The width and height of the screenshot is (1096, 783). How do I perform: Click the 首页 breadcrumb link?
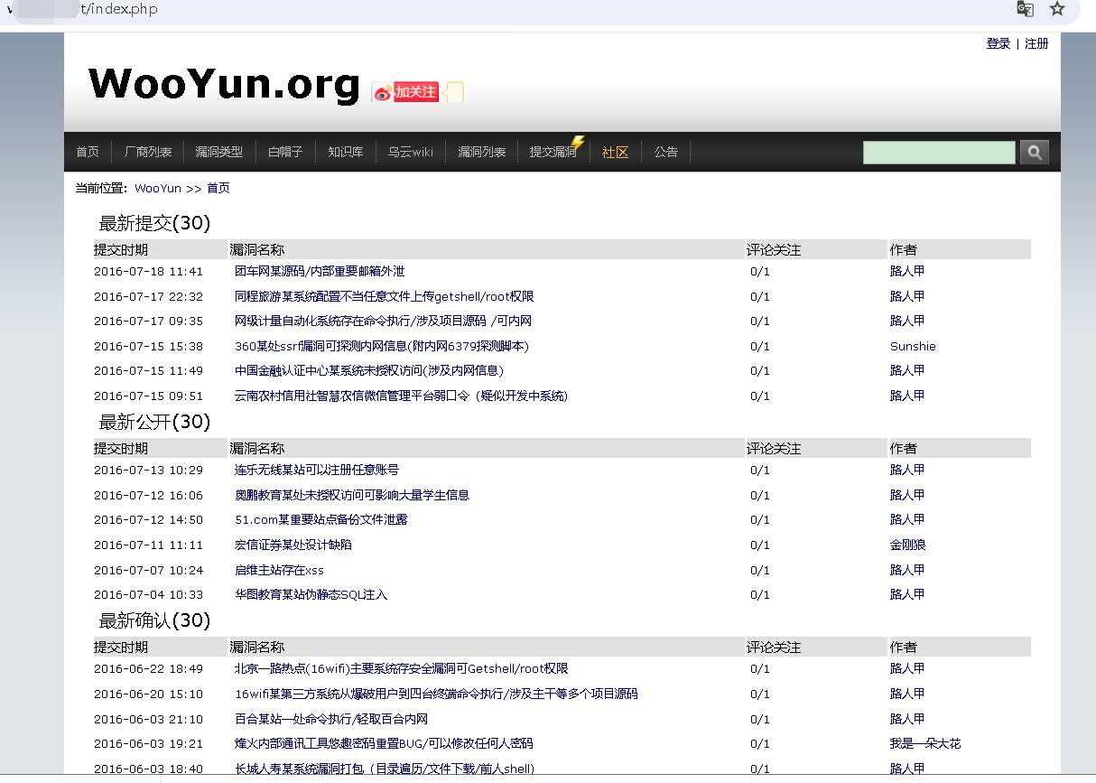(x=218, y=189)
